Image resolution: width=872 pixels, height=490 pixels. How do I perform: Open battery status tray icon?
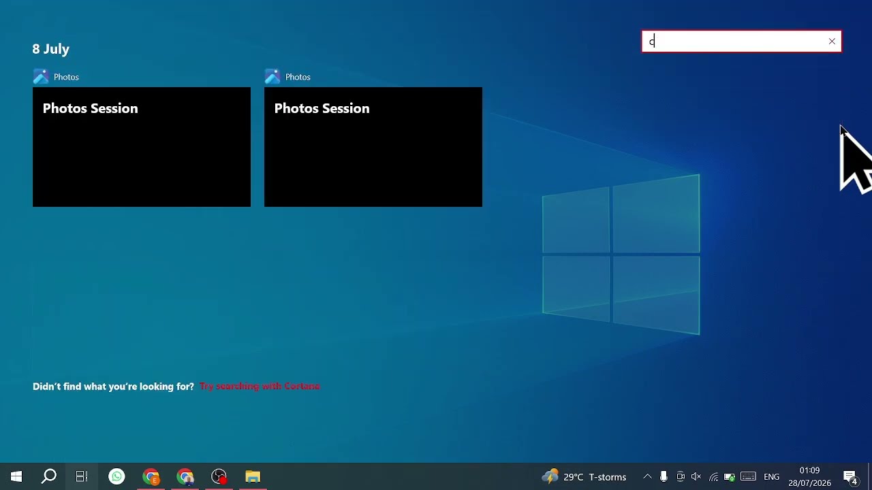click(730, 476)
